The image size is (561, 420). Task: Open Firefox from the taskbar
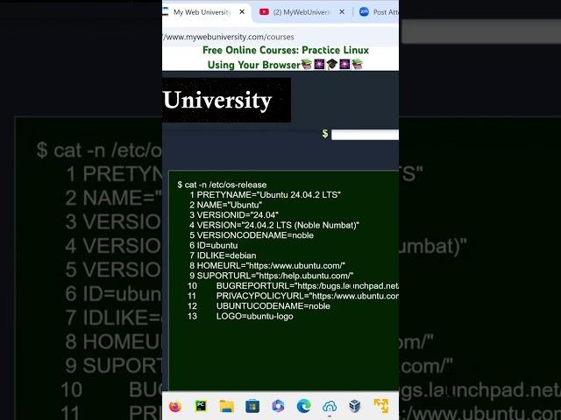point(175,406)
